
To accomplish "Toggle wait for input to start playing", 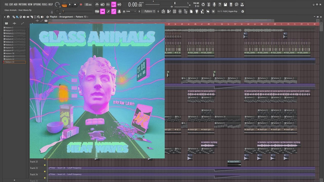I will [103, 5].
